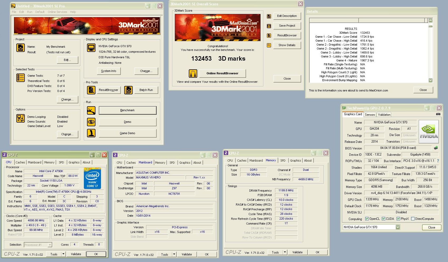Click the Show Details button
This screenshot has height=262, width=448.
[x=287, y=45]
